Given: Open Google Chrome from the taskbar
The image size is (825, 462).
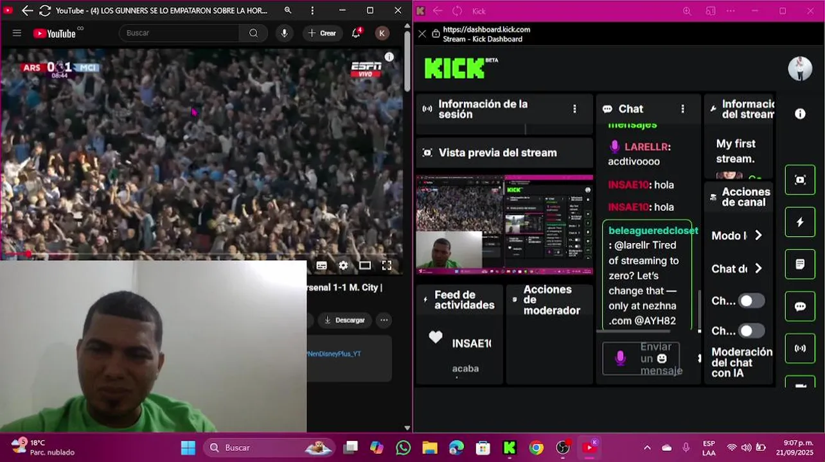Looking at the screenshot, I should [536, 447].
